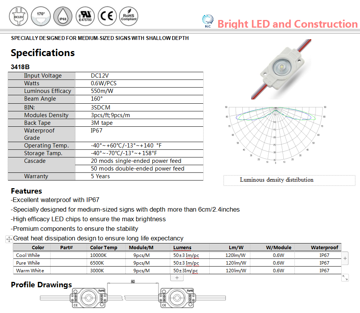The width and height of the screenshot is (360, 313).
Task: Add a column using the right-side plus button
Action: point(345,258)
